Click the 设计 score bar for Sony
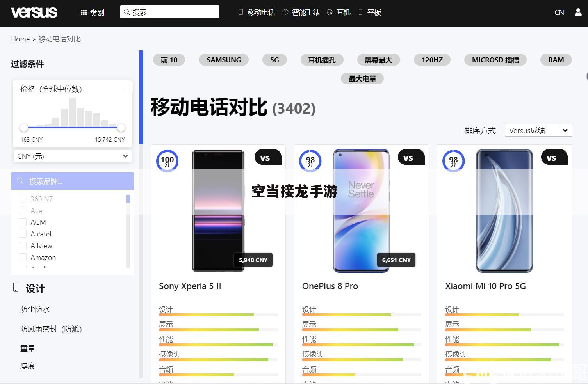Screen dimensions: 588x384 pos(218,315)
